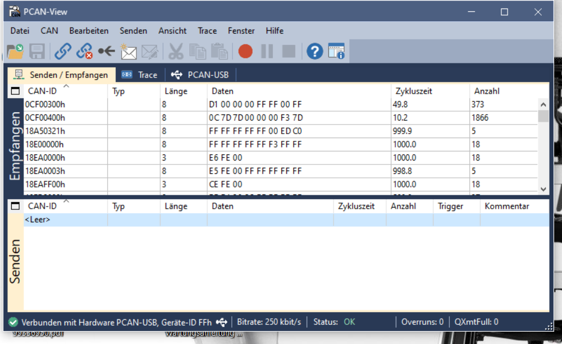Click the green connected checkmark in status bar
This screenshot has width=562, height=344.
pyautogui.click(x=13, y=322)
